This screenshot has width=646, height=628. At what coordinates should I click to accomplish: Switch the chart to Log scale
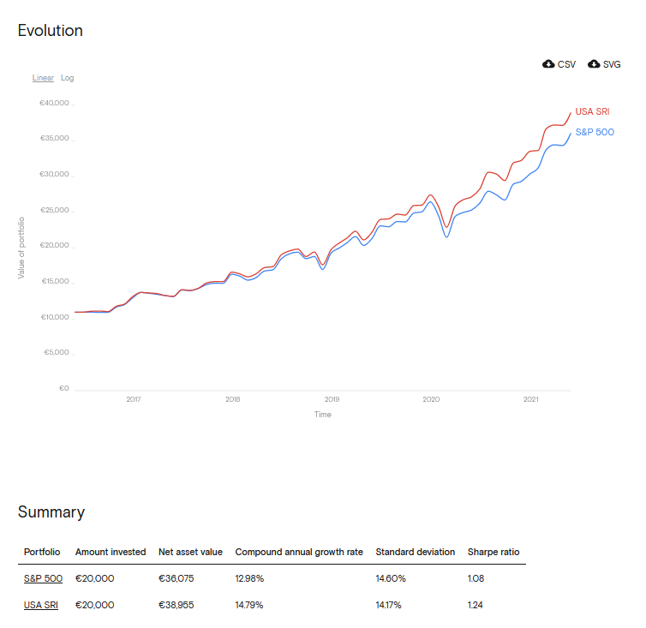68,78
